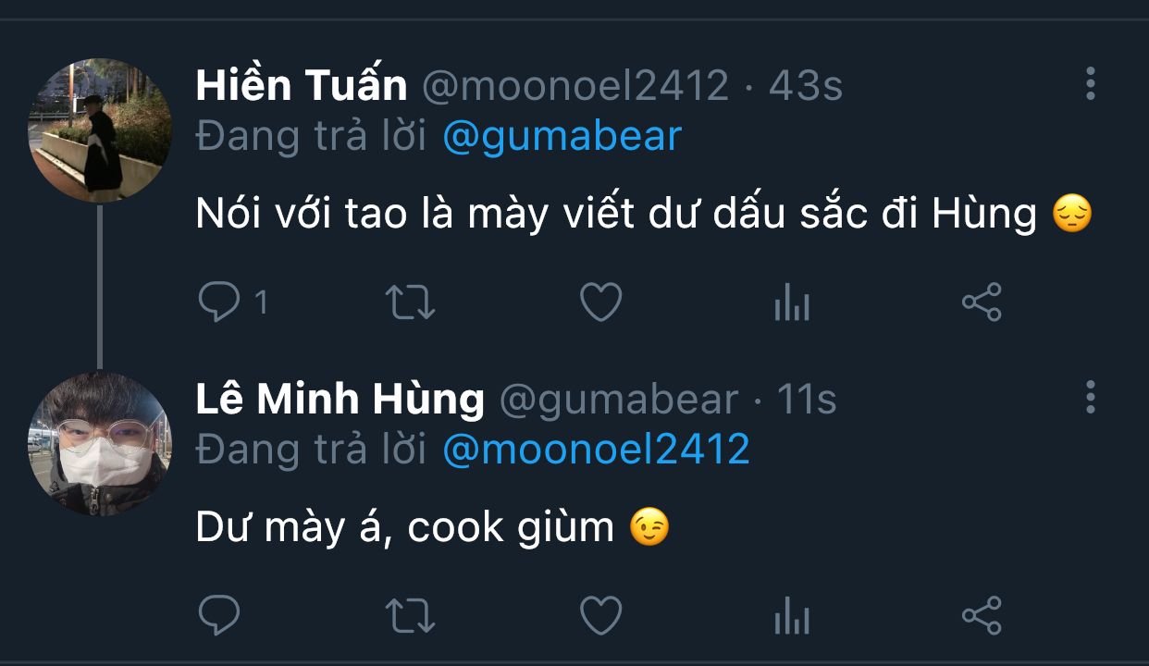Screen dimensions: 1149x666
Task: Click the @moonoel2412 mention link
Action: pos(596,450)
